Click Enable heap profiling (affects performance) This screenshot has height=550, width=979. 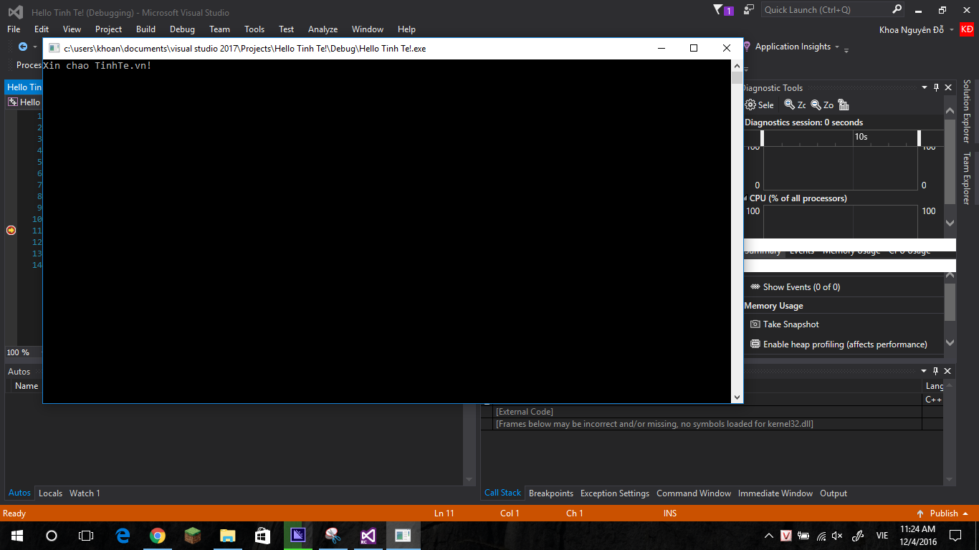point(845,344)
